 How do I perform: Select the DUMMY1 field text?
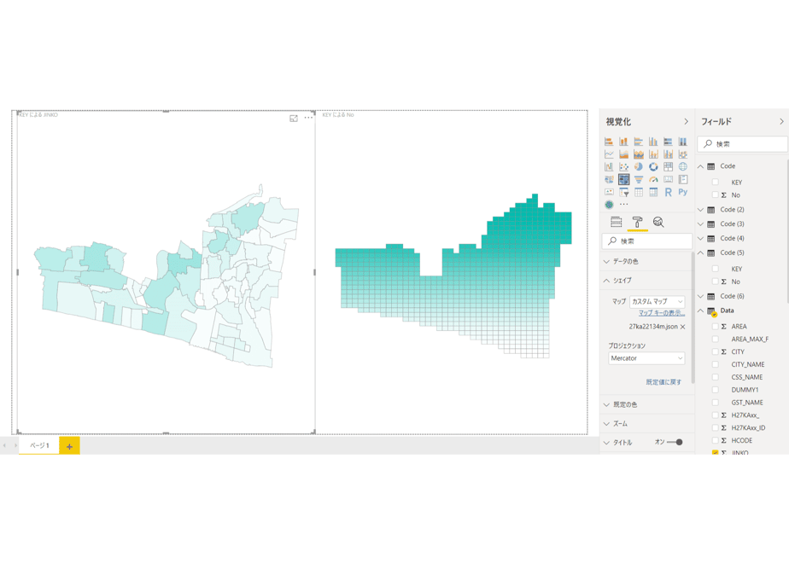[745, 390]
